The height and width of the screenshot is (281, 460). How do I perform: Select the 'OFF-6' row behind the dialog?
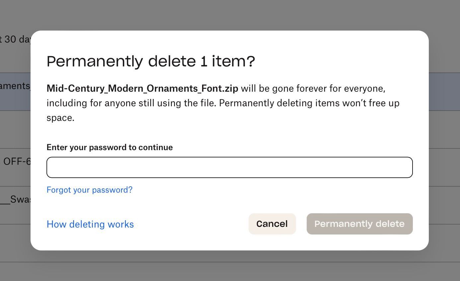(x=17, y=162)
